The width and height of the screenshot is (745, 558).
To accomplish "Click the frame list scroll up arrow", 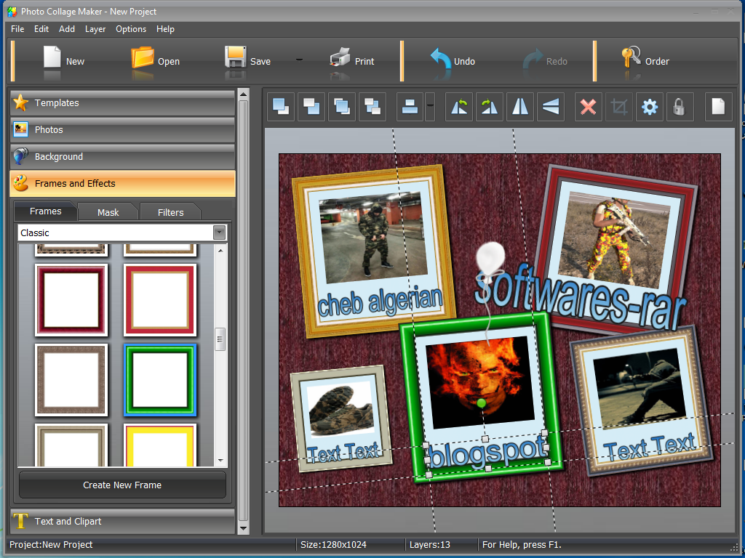I will [220, 250].
